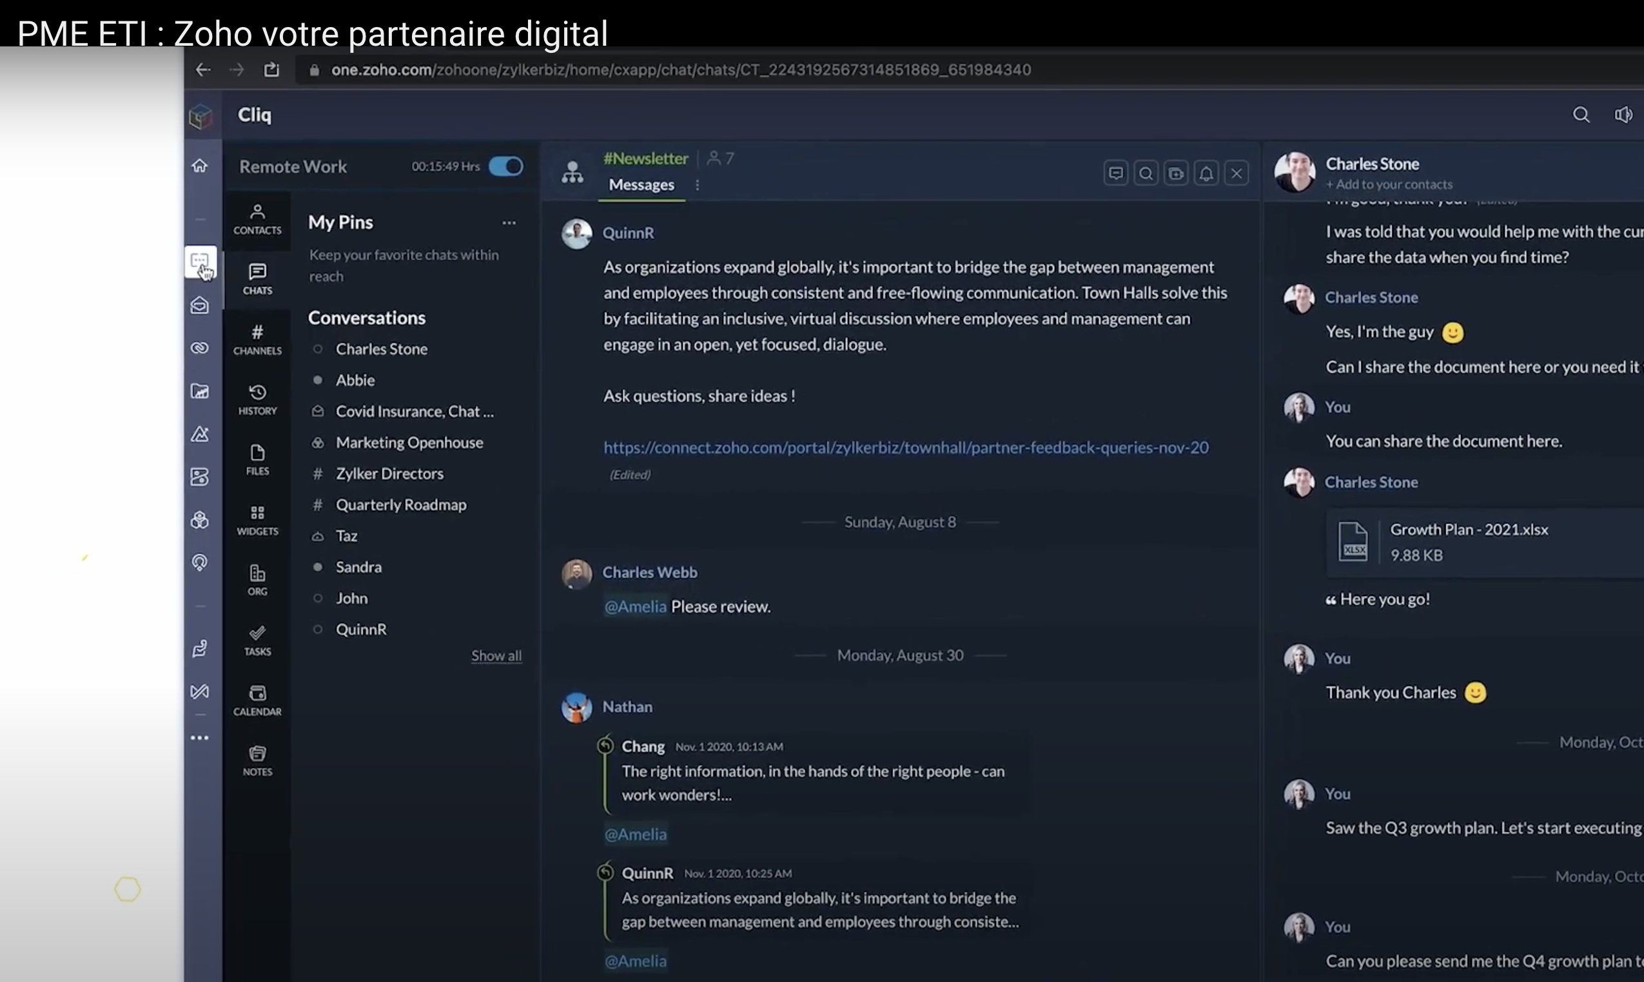Click Charles Webb's avatar
This screenshot has width=1644, height=982.
pyautogui.click(x=577, y=573)
